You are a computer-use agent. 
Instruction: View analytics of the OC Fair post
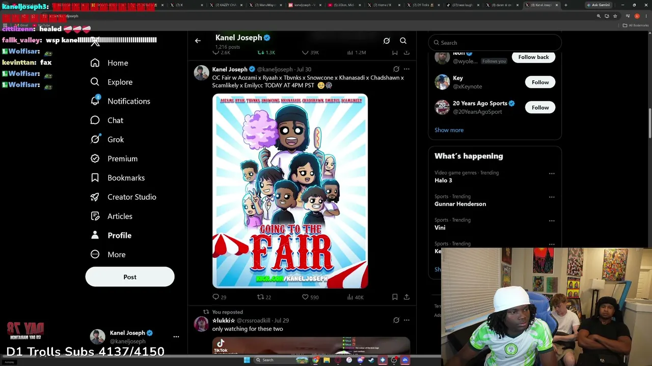pos(350,297)
